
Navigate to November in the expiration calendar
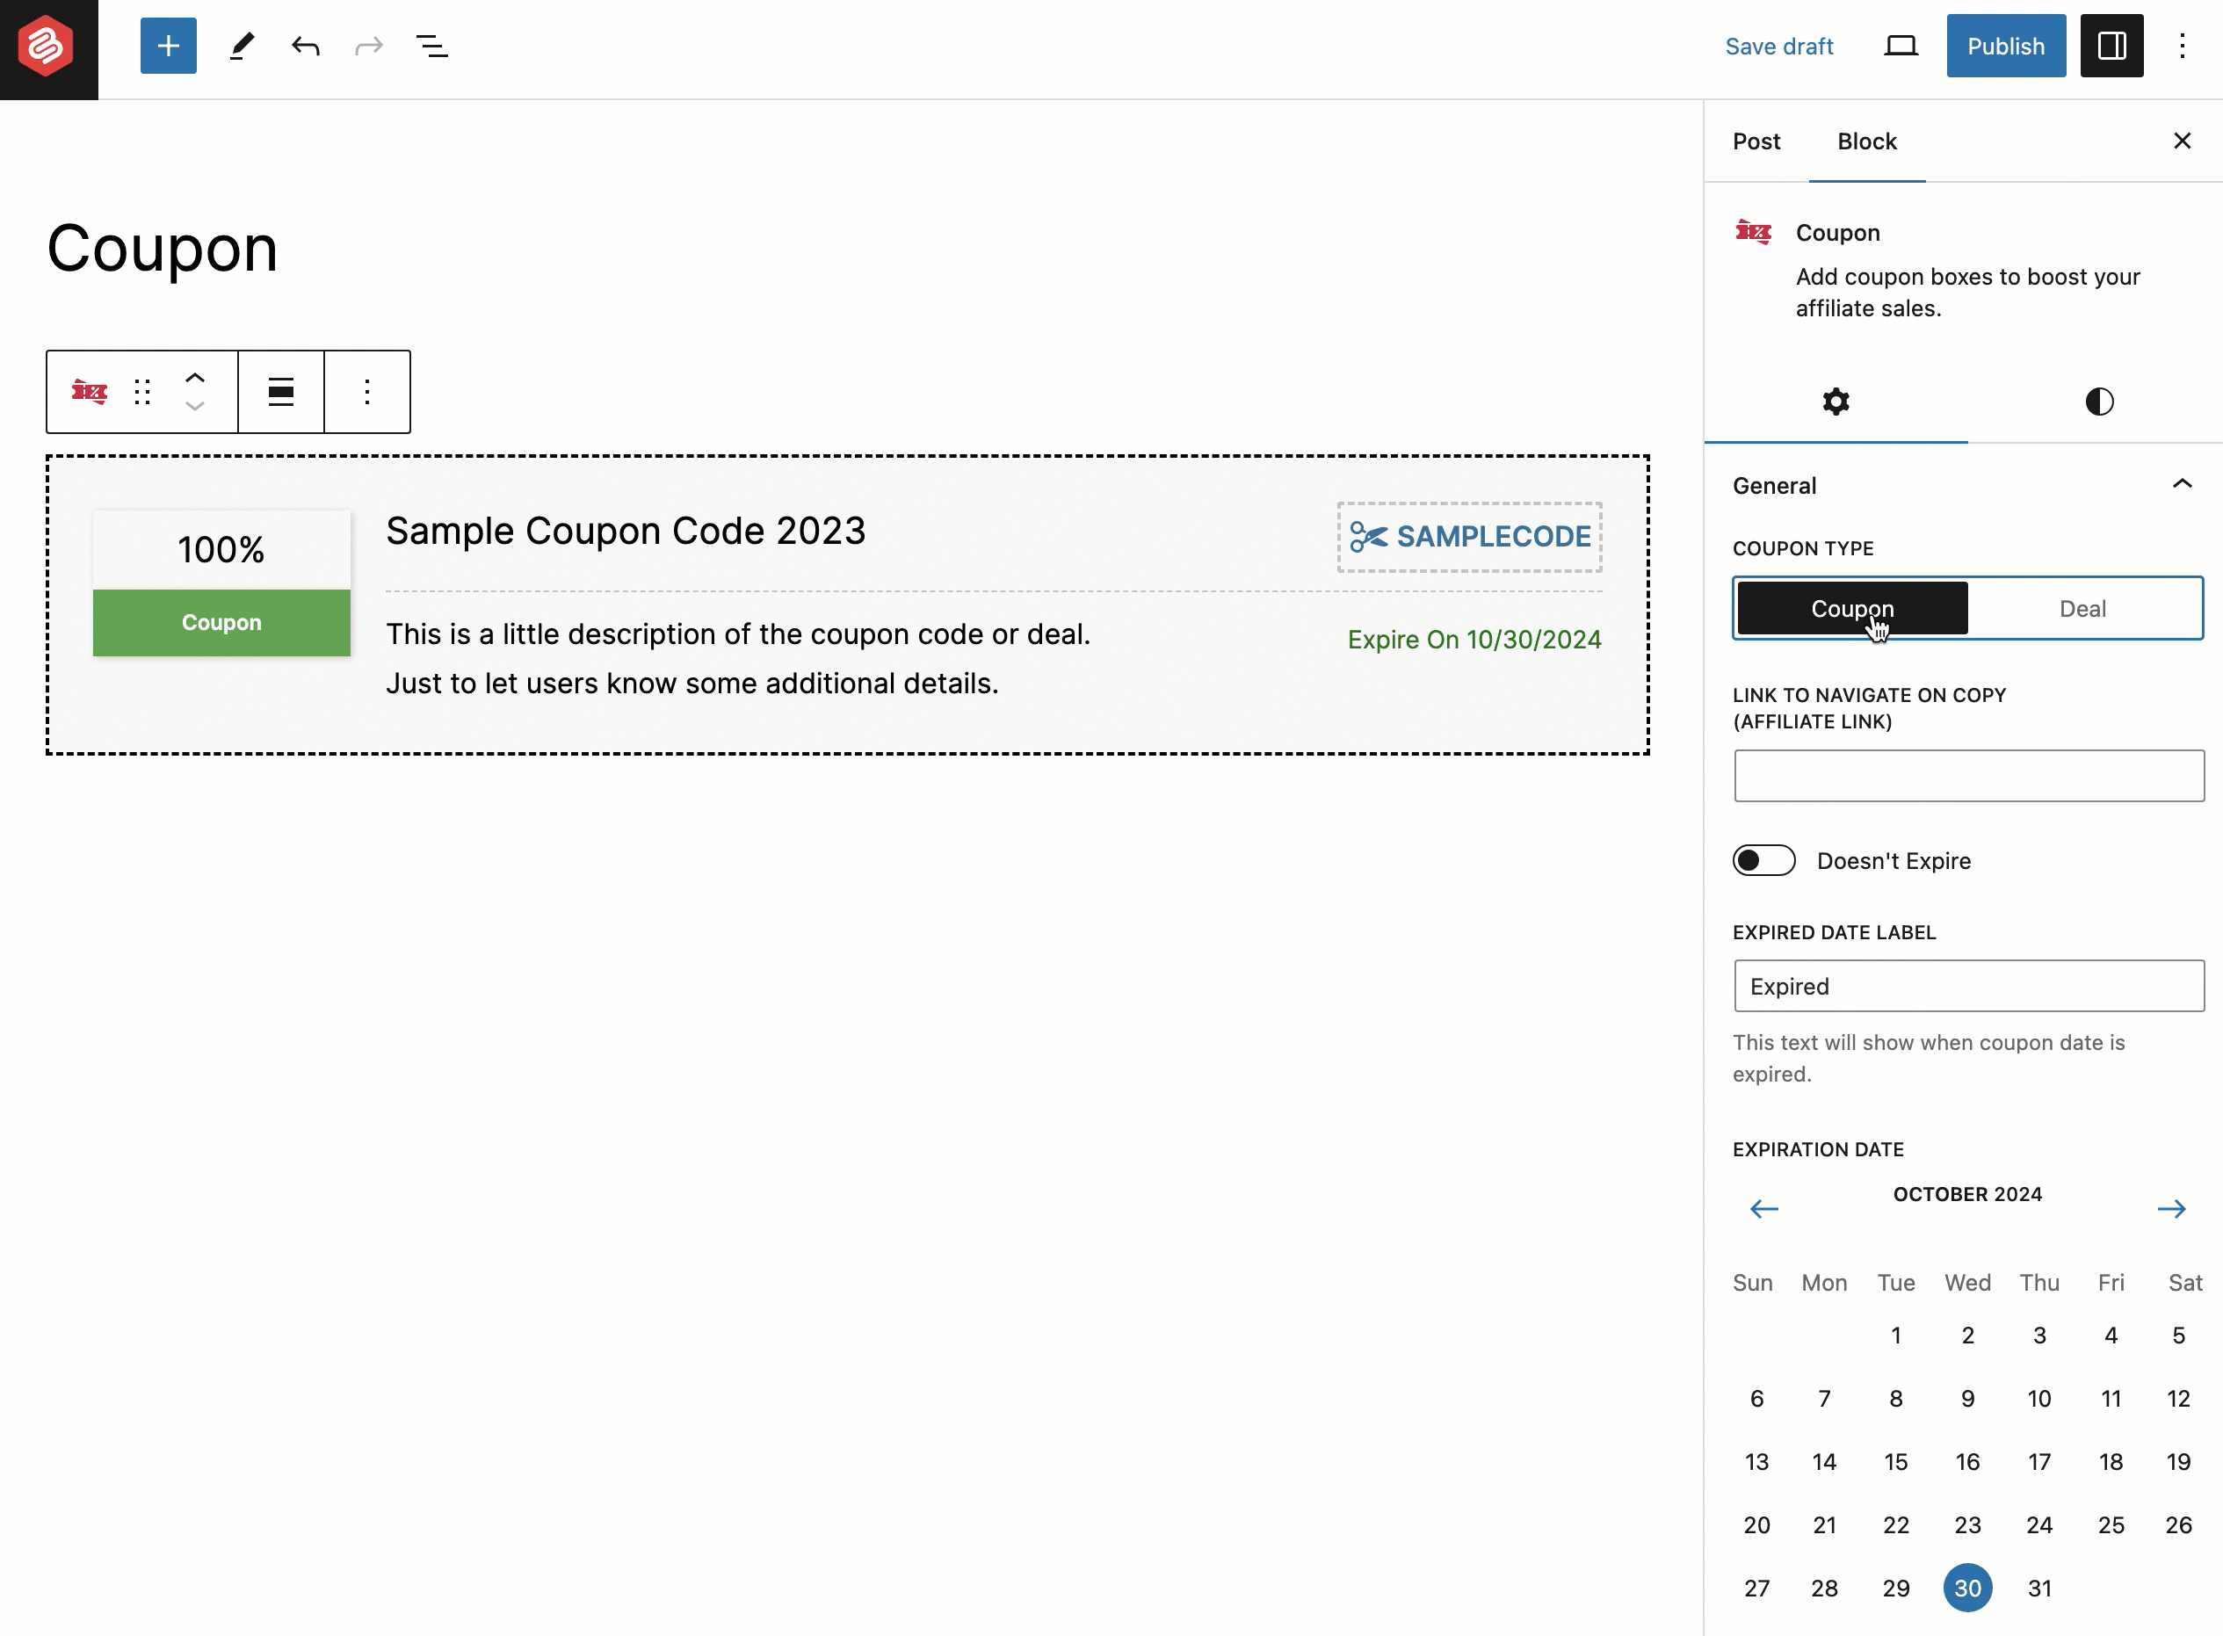point(2173,1208)
